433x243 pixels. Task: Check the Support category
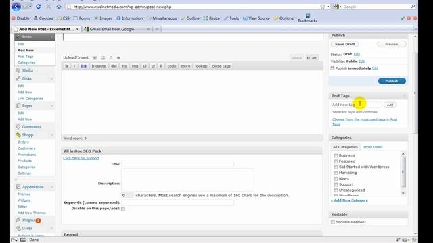coord(336,184)
